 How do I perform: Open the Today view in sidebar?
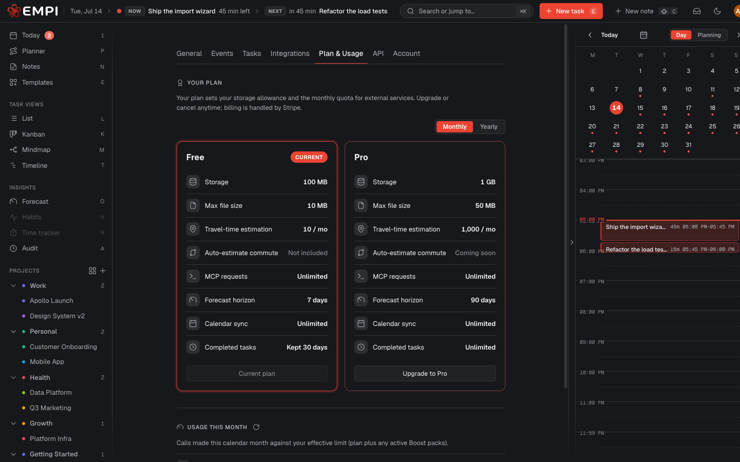click(x=57, y=35)
